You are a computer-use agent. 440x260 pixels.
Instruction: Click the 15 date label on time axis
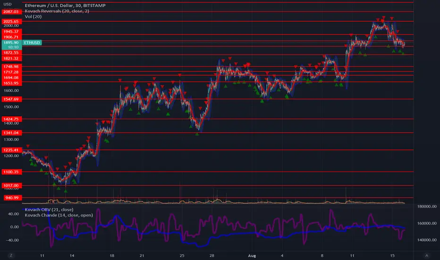pos(392,255)
